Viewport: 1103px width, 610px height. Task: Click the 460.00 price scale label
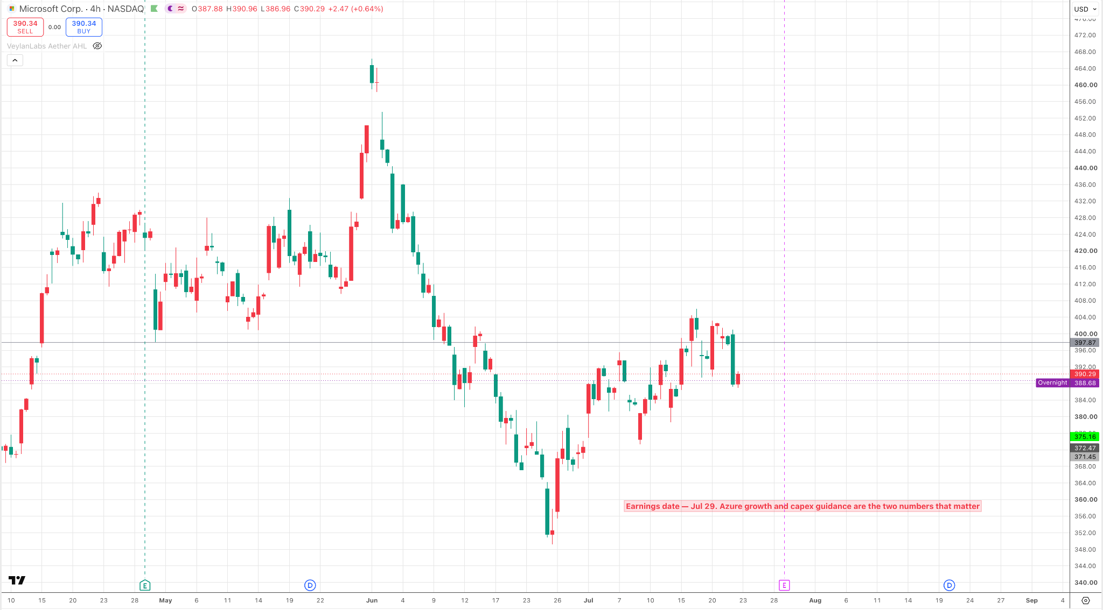tap(1085, 85)
